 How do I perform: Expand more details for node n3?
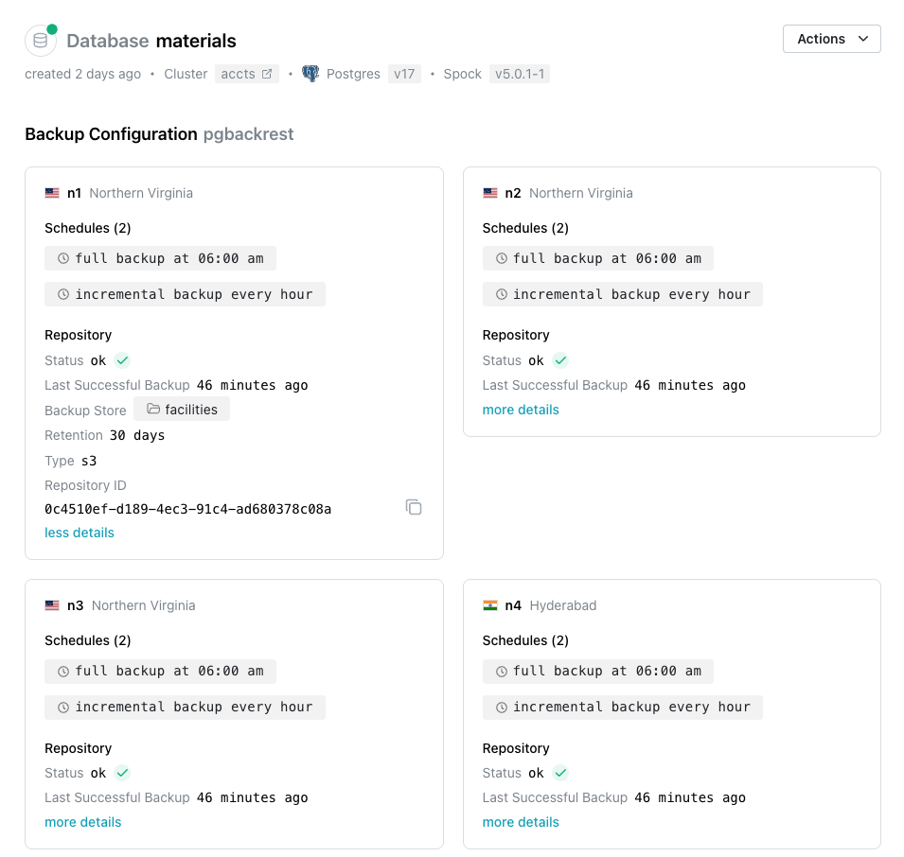click(83, 822)
